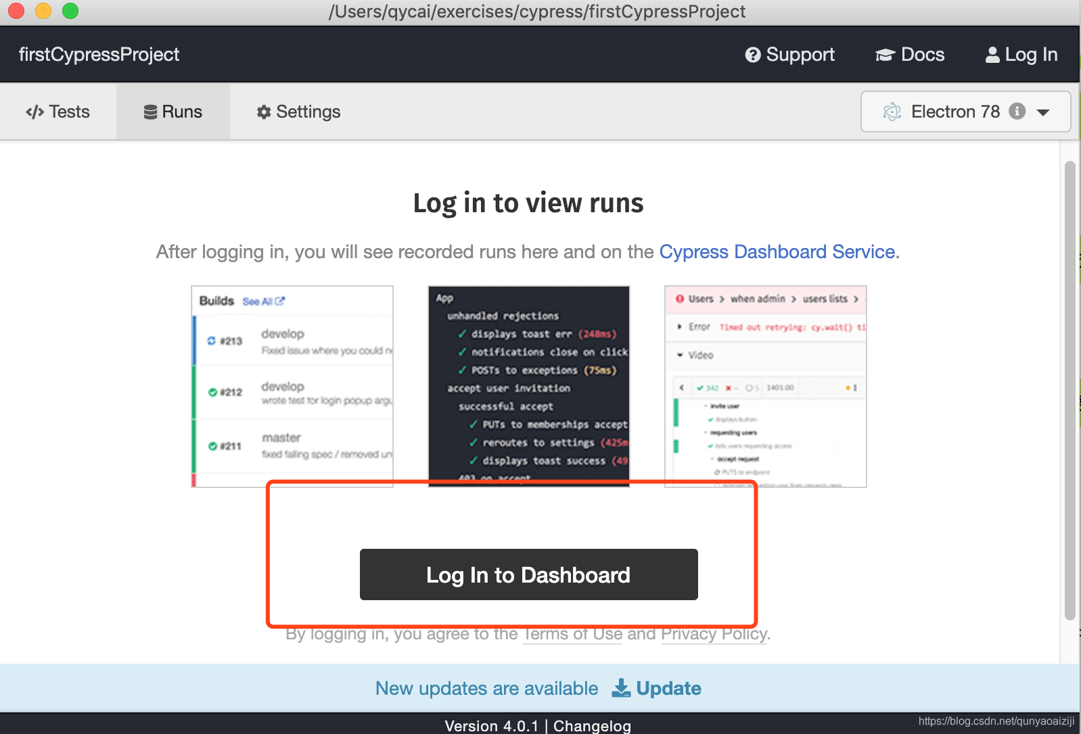Click the green macOS zoom button
Viewport: 1081px width, 734px height.
[x=70, y=11]
